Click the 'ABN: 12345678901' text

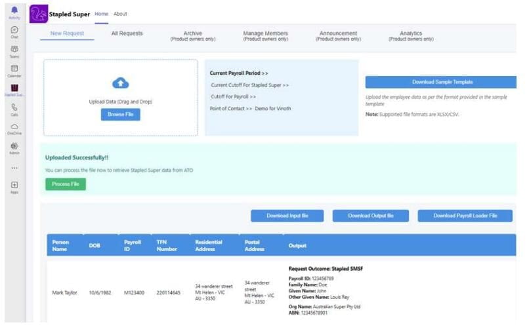click(x=308, y=313)
